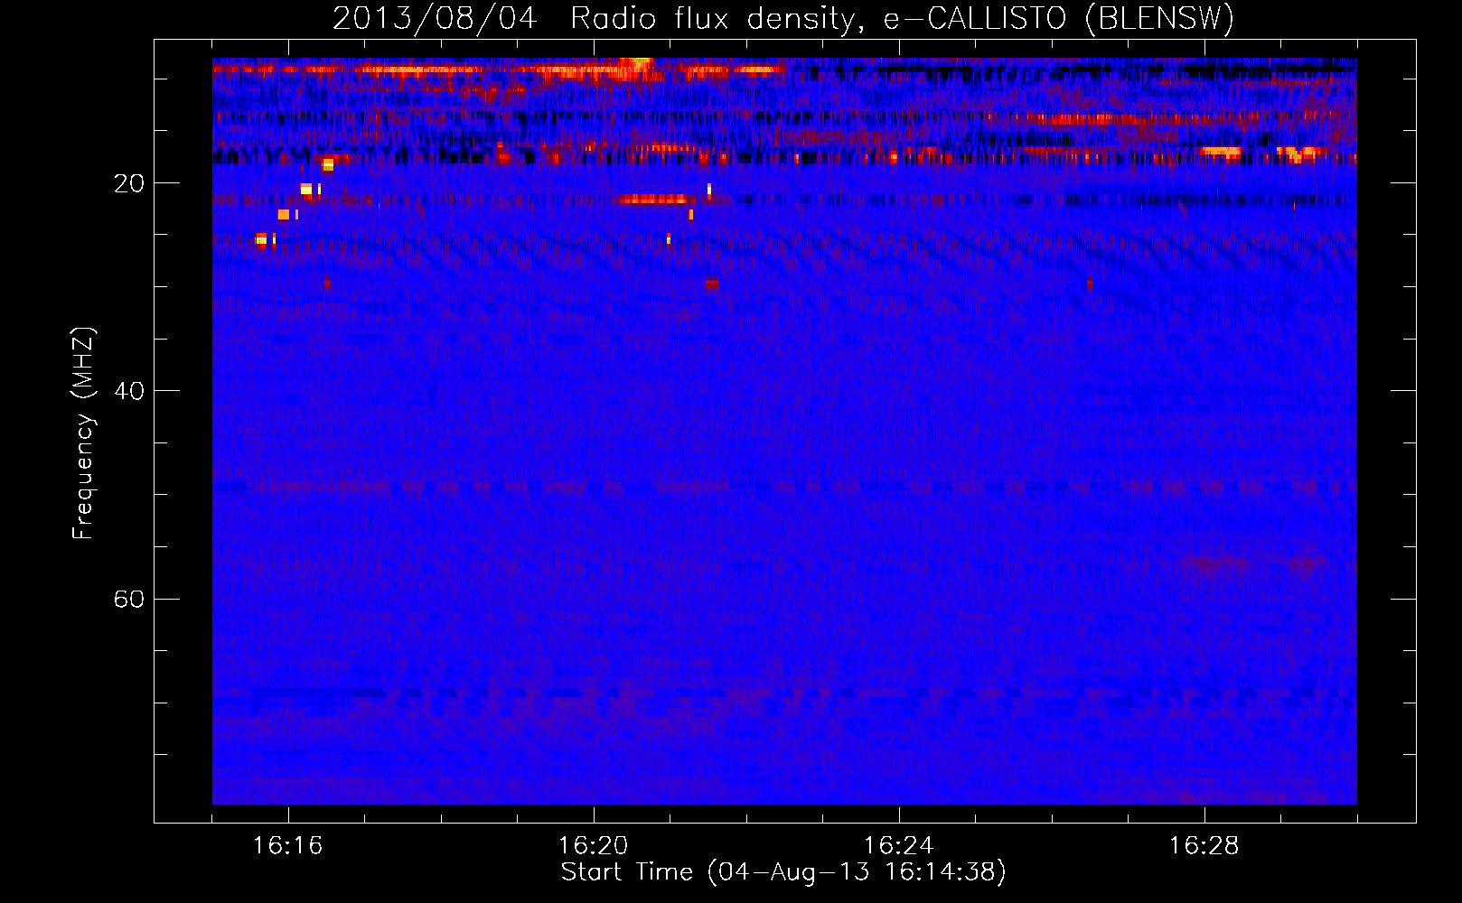Screen dimensions: 1462x903
Task: Click the 16:24 time axis label
Action: [x=899, y=846]
